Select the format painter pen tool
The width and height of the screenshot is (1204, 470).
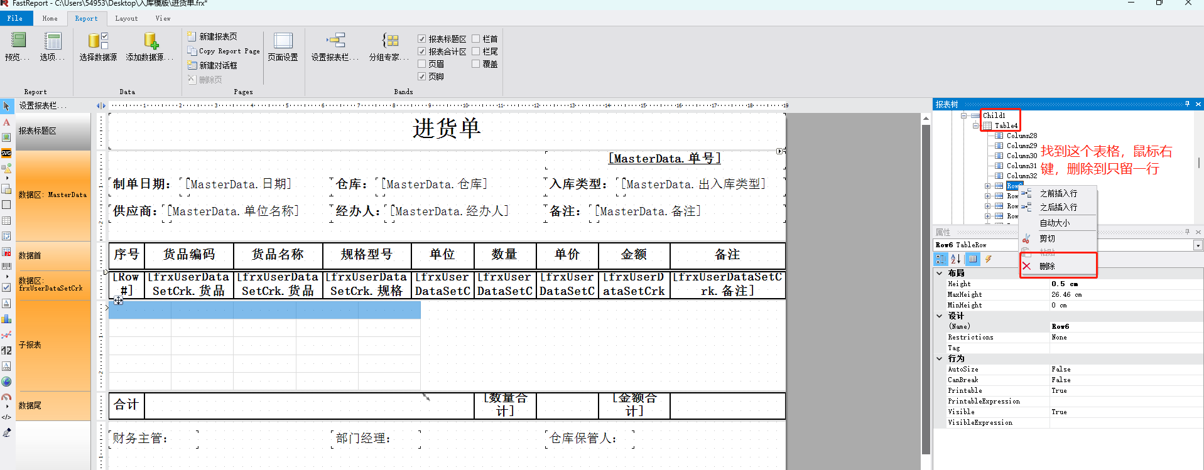tap(6, 432)
